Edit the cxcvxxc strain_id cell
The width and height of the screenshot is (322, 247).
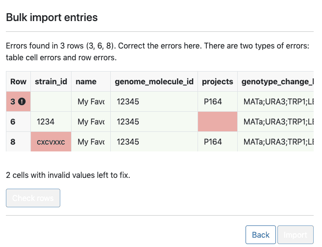click(51, 142)
